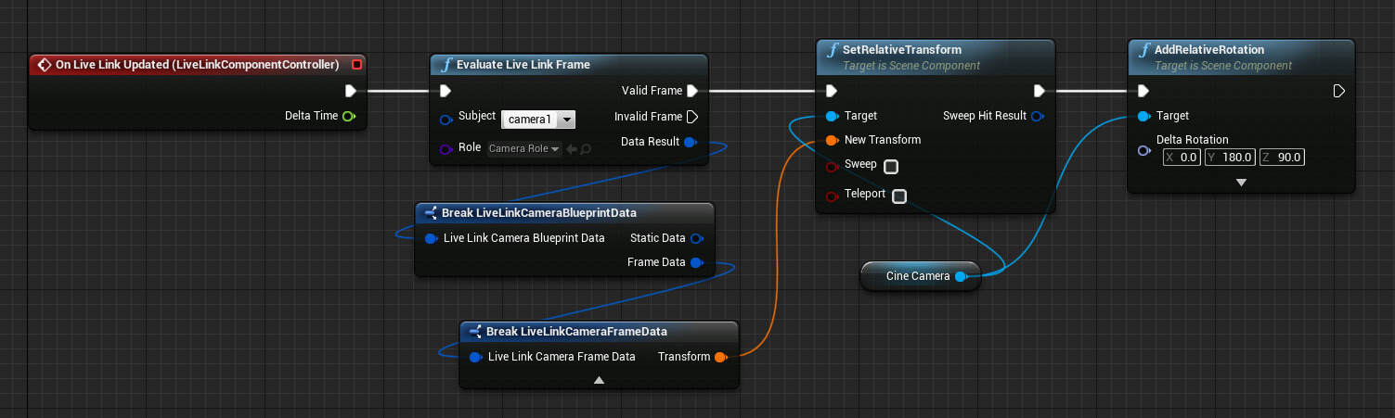Click the red event delegate pin
Image resolution: width=1395 pixels, height=418 pixels.
tap(357, 65)
